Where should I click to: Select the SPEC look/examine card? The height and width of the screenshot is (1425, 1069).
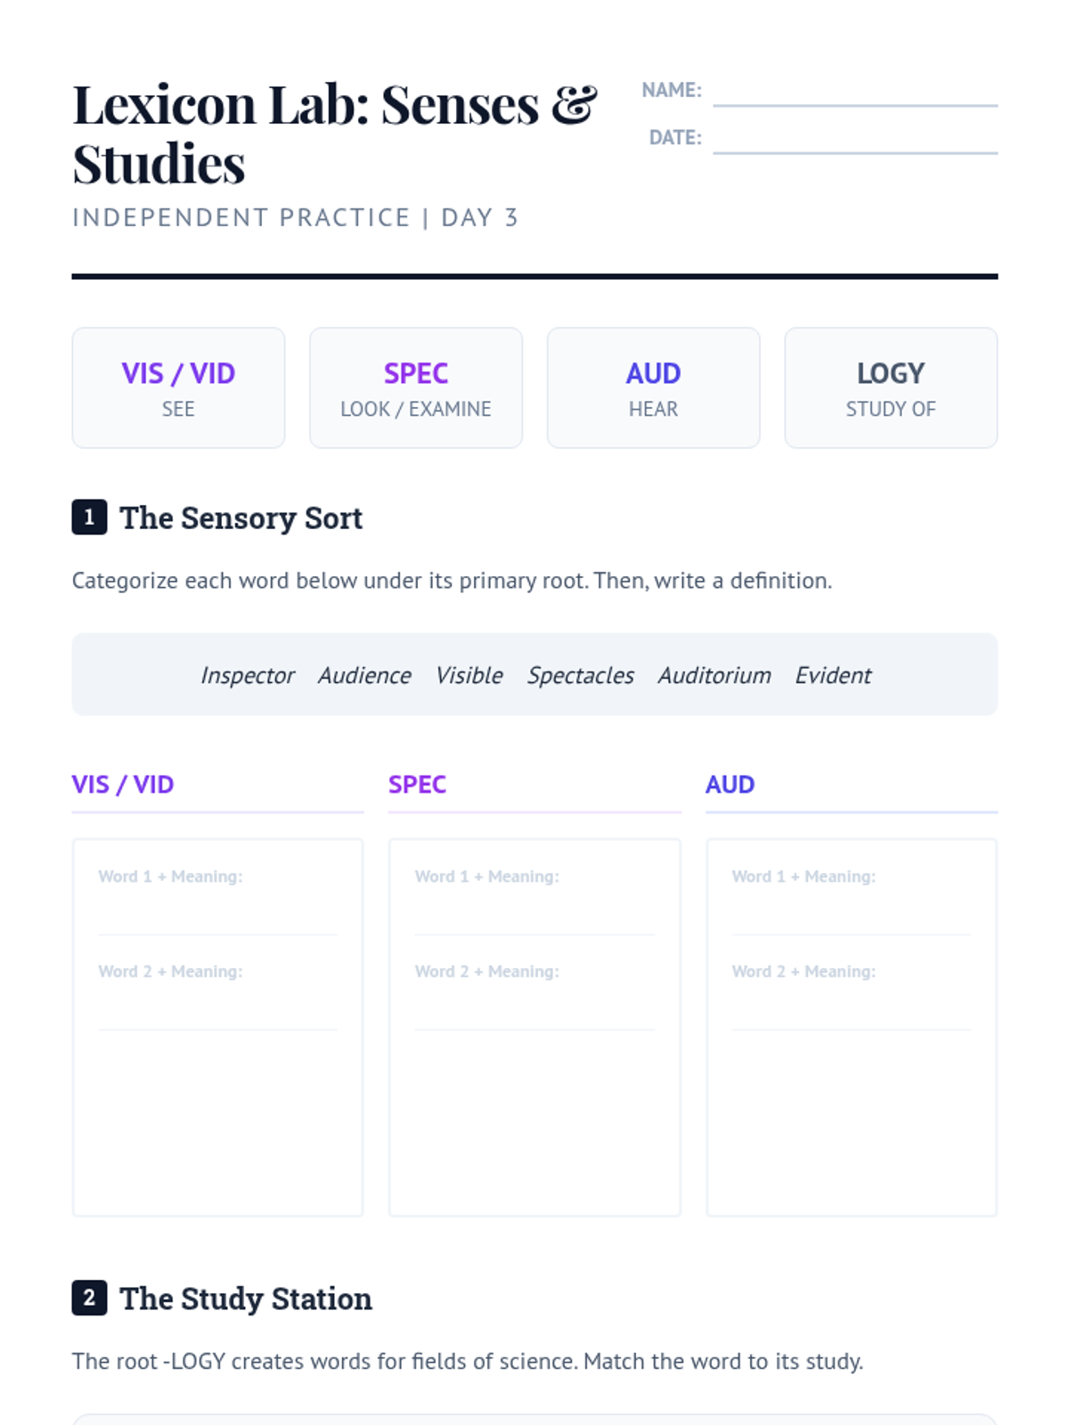click(416, 387)
